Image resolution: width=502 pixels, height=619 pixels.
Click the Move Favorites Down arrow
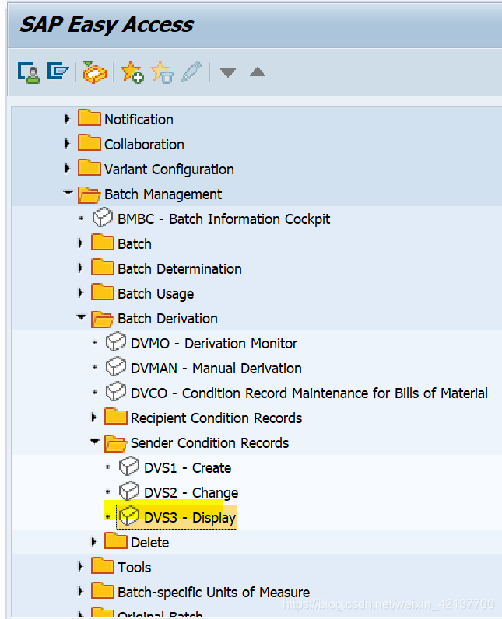point(228,72)
